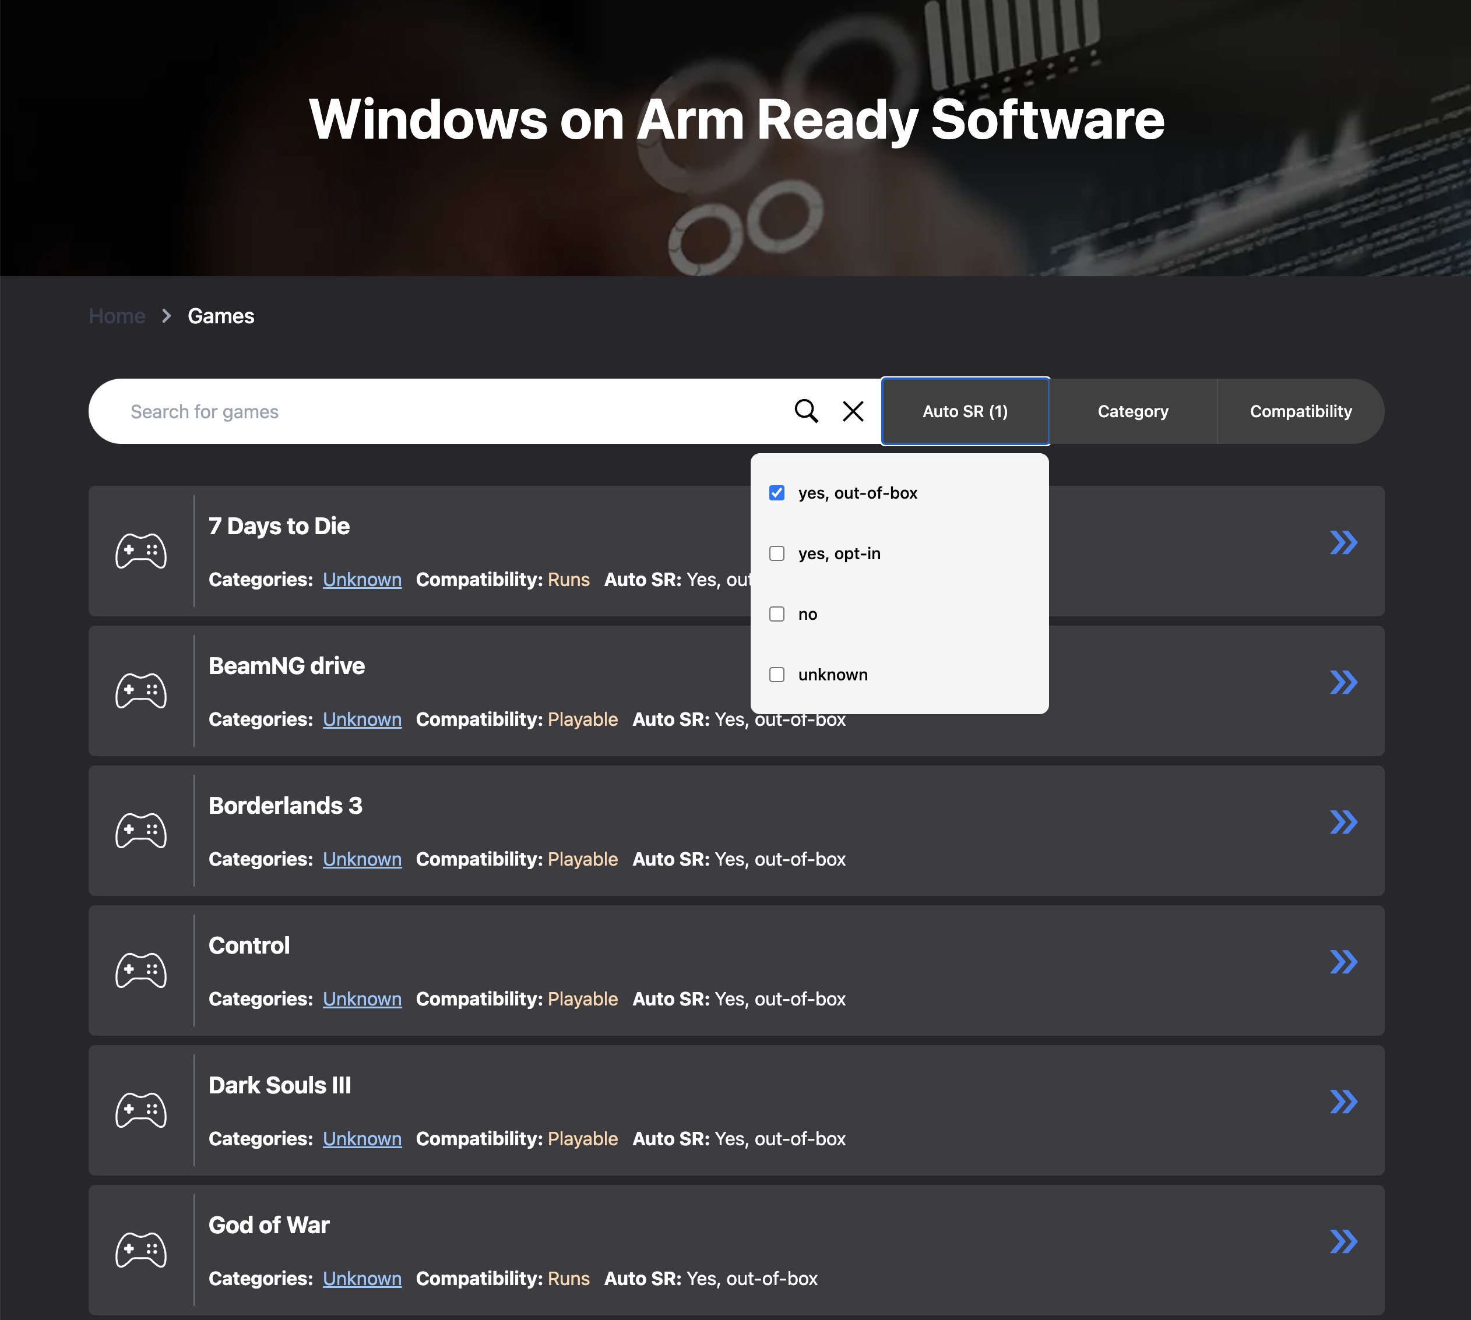Click the "yes, out-of-box" option label

pyautogui.click(x=858, y=493)
